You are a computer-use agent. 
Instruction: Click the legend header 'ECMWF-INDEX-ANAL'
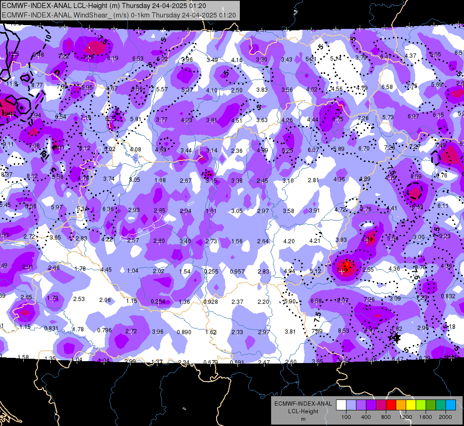coord(303,404)
